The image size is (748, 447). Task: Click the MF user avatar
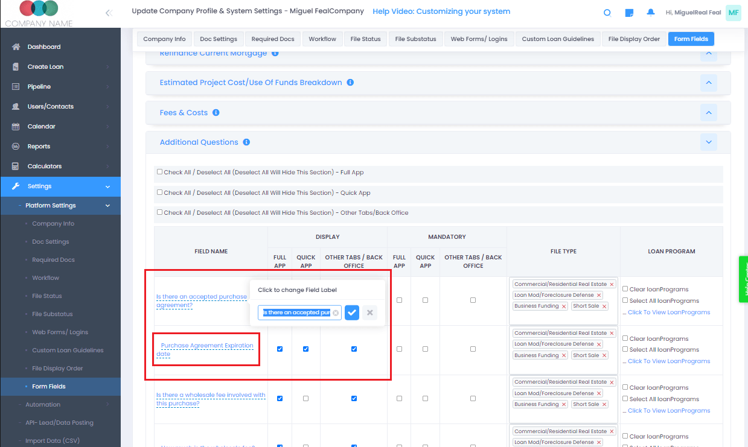734,12
